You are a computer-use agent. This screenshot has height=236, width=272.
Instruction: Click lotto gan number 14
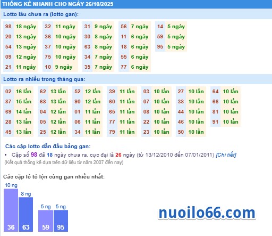[x=160, y=27]
